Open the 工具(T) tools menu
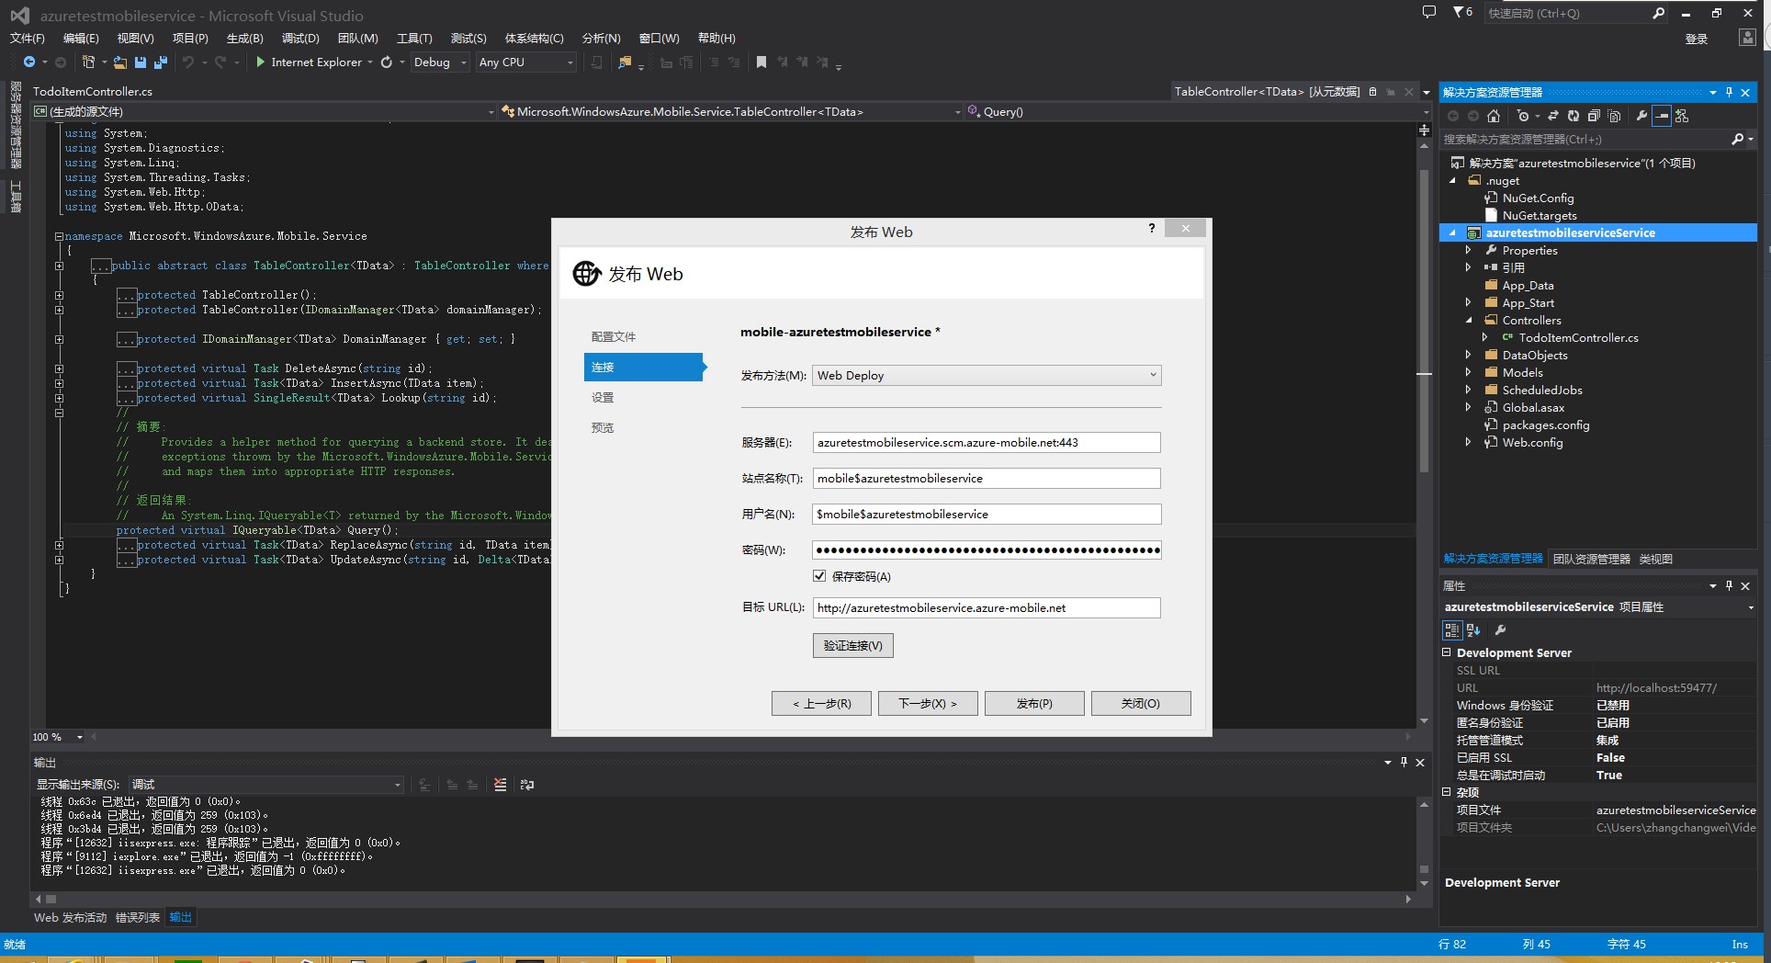This screenshot has height=963, width=1771. point(414,38)
